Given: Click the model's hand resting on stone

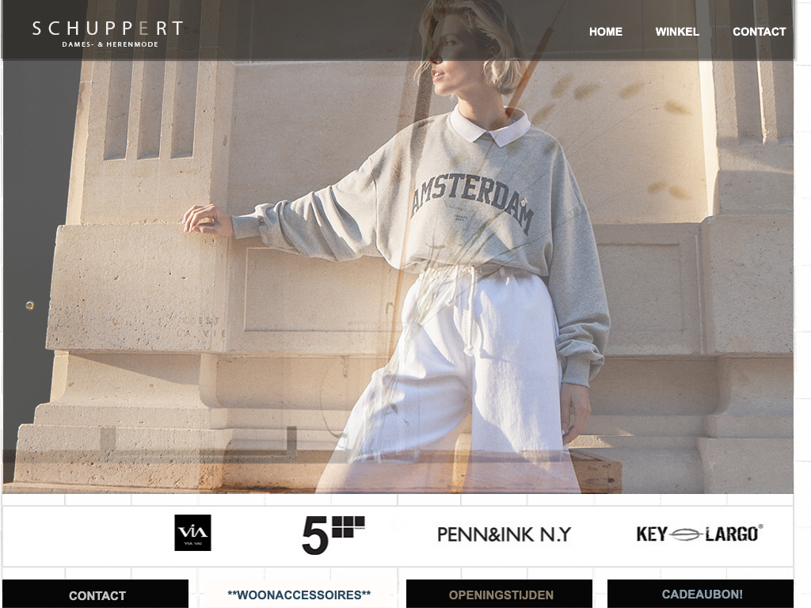Looking at the screenshot, I should pos(206,219).
